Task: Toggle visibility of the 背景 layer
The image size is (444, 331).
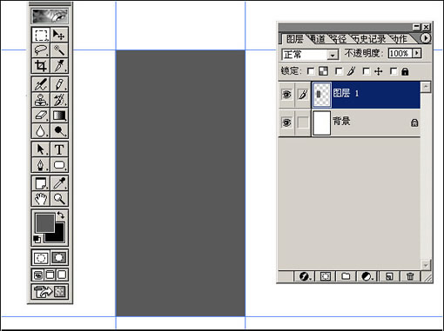Action: (286, 122)
